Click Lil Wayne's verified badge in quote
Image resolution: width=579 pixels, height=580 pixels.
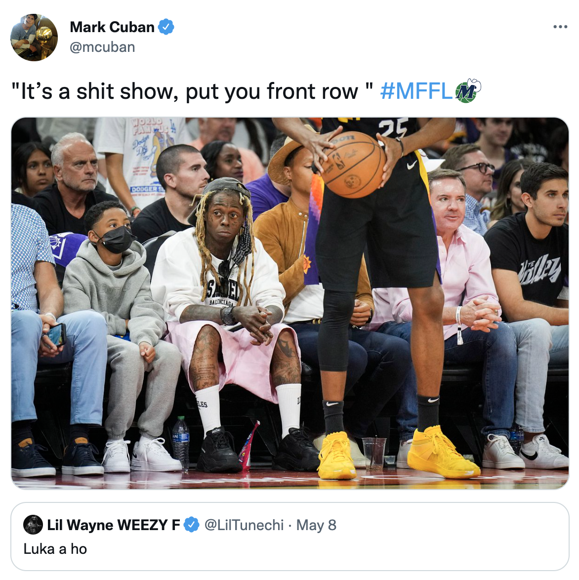(x=191, y=525)
